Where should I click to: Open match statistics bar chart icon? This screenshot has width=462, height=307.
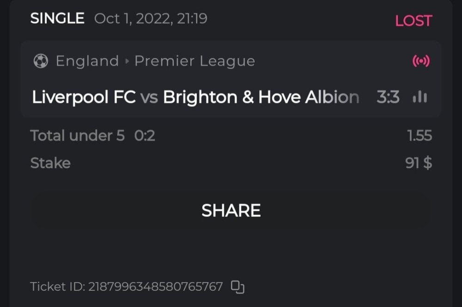point(419,97)
